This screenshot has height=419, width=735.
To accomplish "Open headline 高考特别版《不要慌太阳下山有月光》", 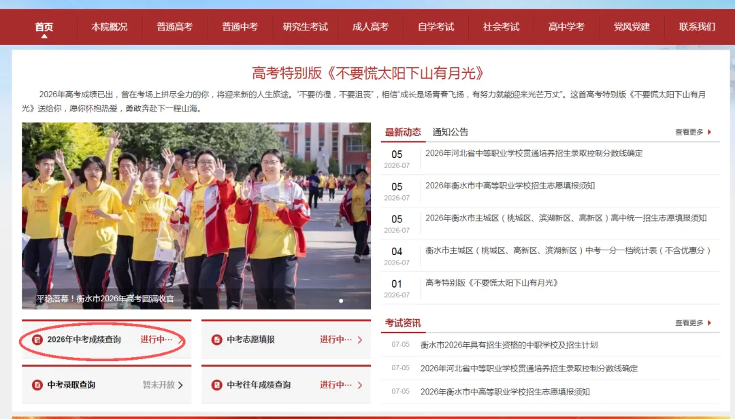I will point(367,73).
